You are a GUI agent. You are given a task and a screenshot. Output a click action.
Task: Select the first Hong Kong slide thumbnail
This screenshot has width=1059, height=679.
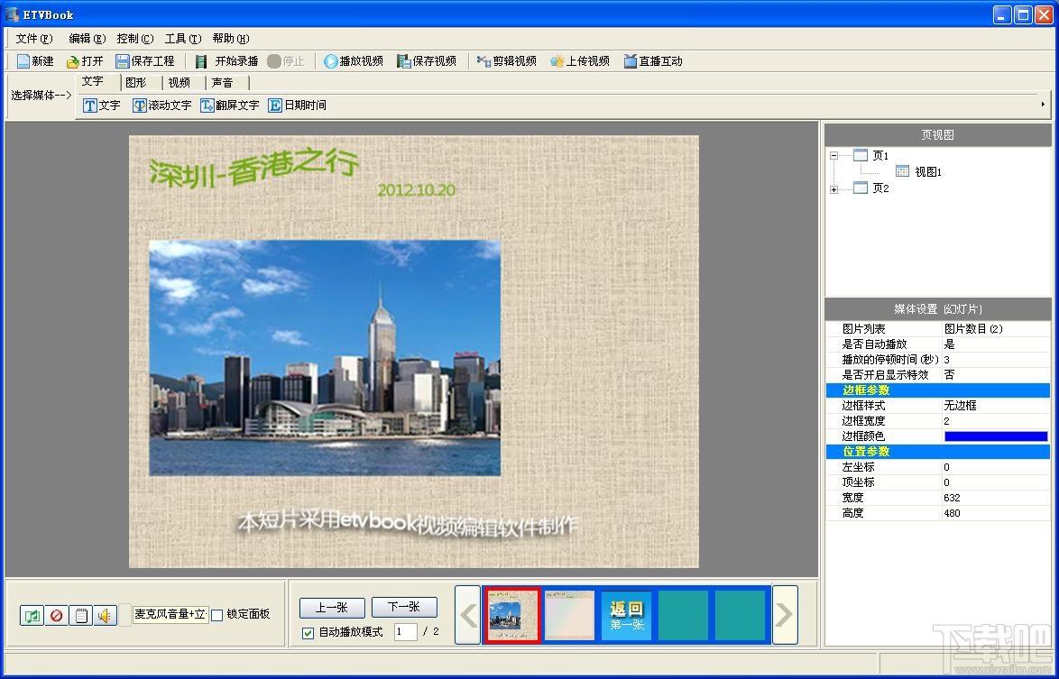coord(512,615)
